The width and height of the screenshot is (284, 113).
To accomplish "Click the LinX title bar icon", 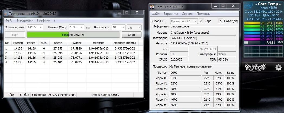I will pos(6,13).
